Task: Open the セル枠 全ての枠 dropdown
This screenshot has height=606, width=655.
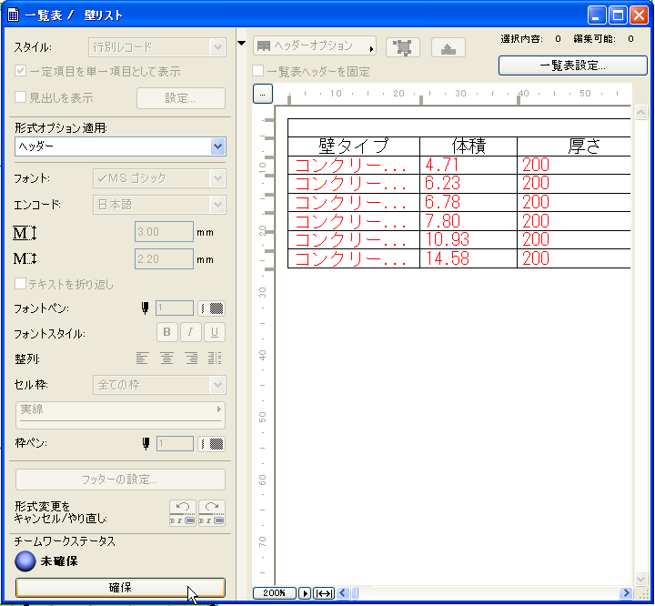Action: 159,385
